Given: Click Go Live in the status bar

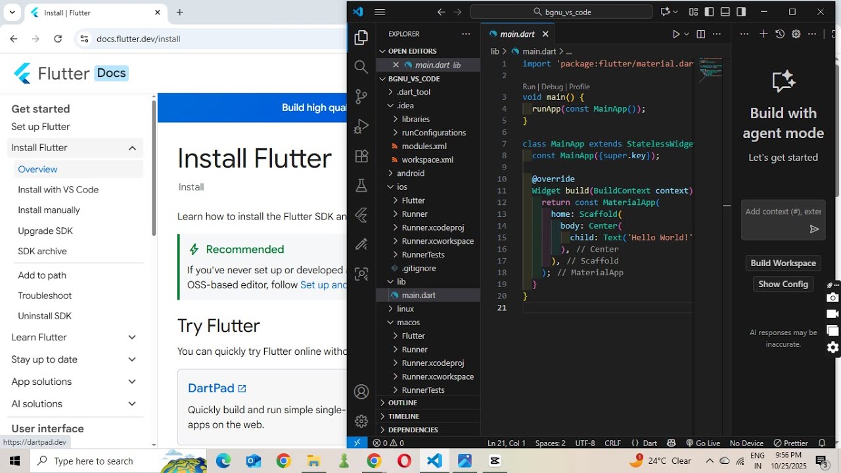Looking at the screenshot, I should pyautogui.click(x=702, y=443).
